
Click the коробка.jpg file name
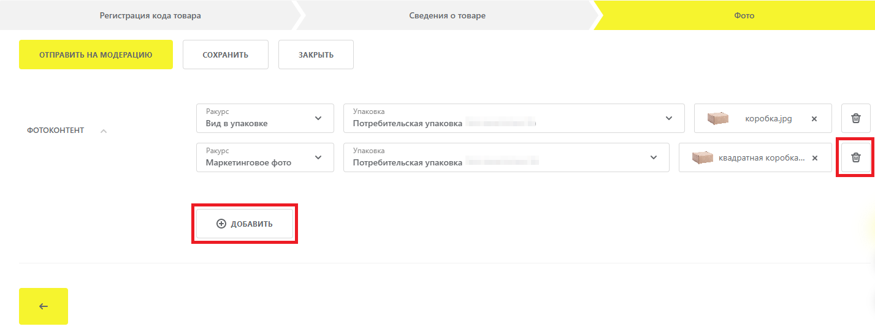coord(768,119)
